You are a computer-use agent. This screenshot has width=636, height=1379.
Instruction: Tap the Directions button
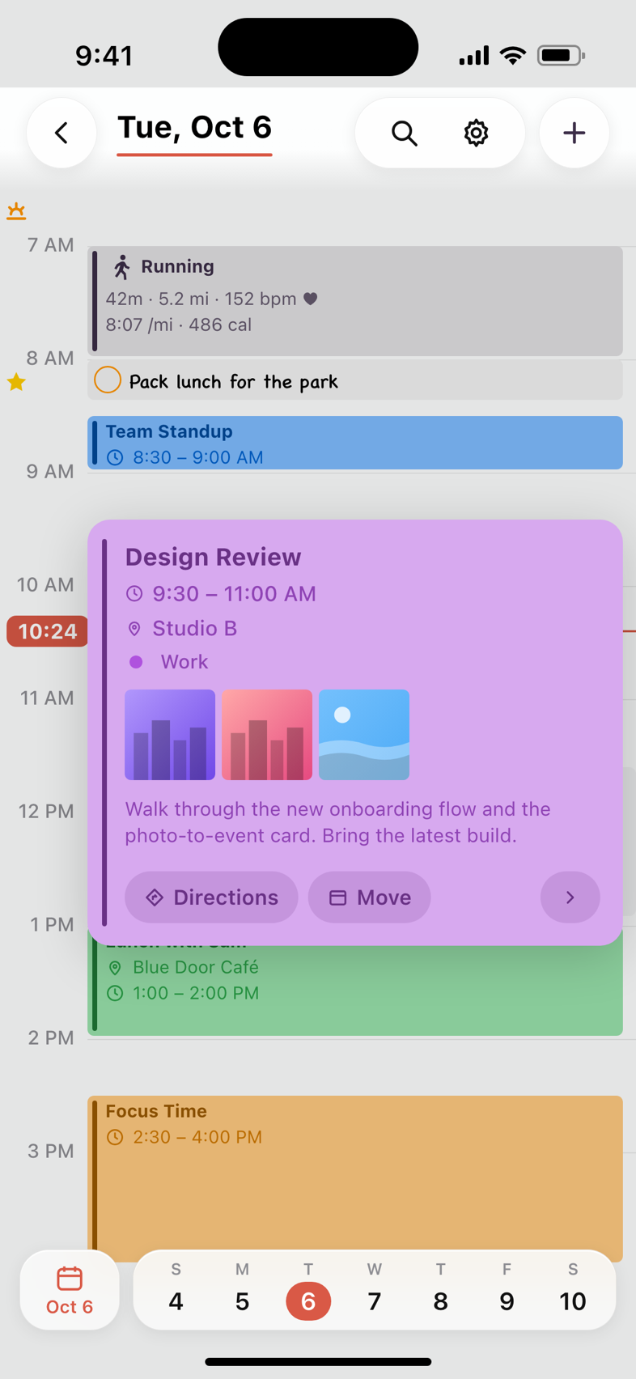tap(211, 897)
